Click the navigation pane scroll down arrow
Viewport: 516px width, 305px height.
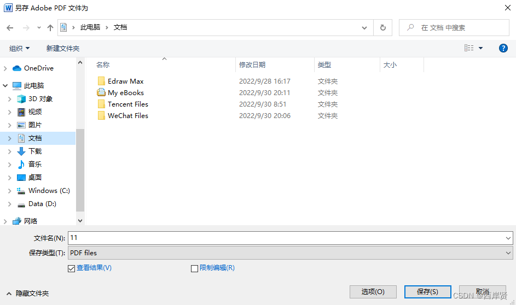(x=80, y=221)
